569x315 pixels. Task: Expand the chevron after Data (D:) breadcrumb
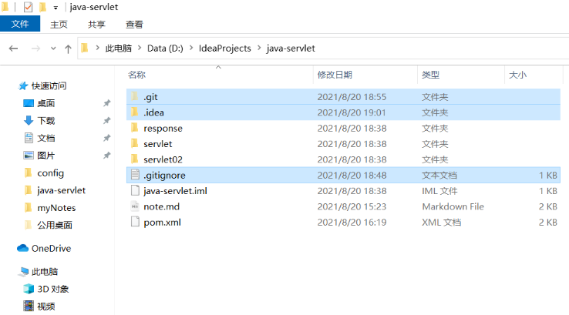[191, 49]
